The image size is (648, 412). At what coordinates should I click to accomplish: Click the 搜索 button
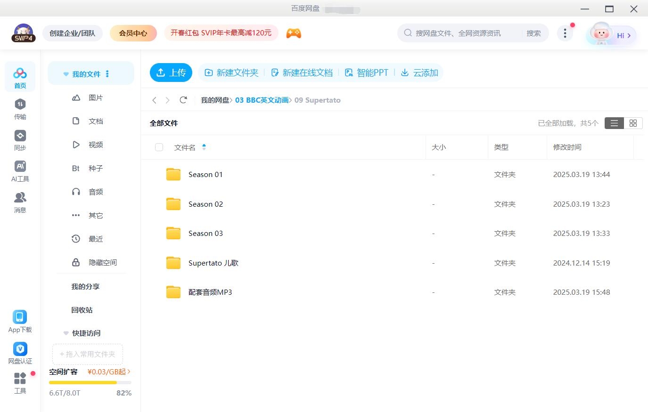pos(533,33)
